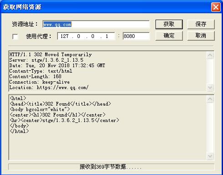Click the 获取 fetch button

pyautogui.click(x=169, y=24)
